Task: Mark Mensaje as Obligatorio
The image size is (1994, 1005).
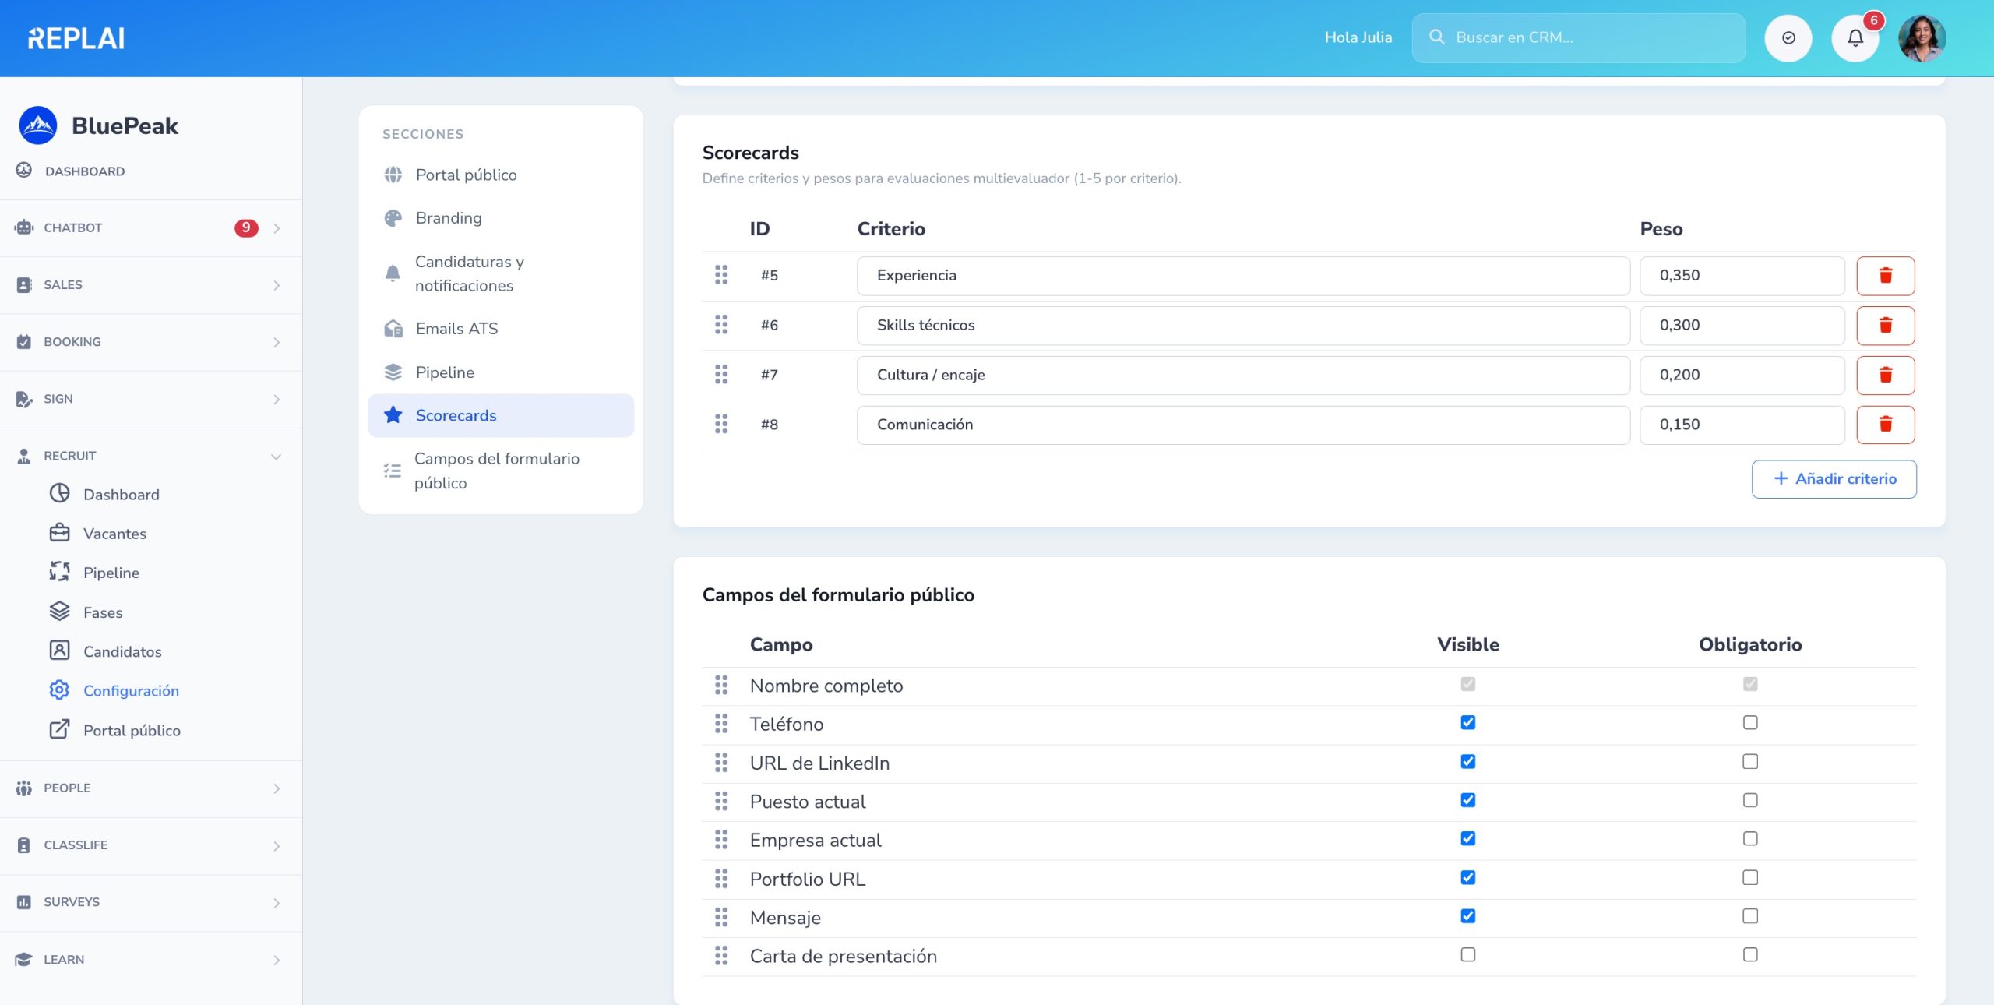Action: click(x=1750, y=916)
